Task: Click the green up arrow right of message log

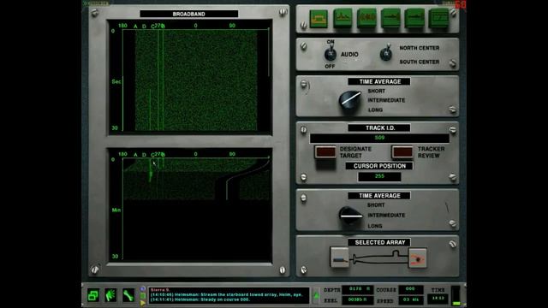Action: tap(316, 295)
